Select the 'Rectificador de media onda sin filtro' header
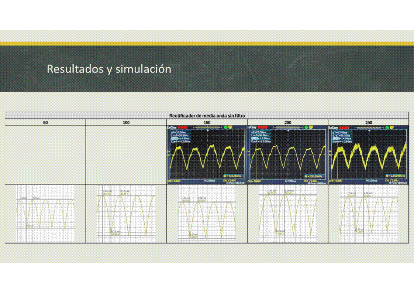Viewport: 414px width, 293px height. 207,116
